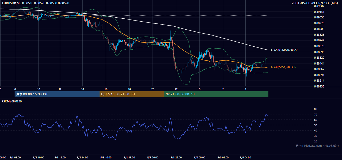Click hour label 16 on price chart axis
This screenshot has width=342, height=160.
pyautogui.click(x=106, y=89)
